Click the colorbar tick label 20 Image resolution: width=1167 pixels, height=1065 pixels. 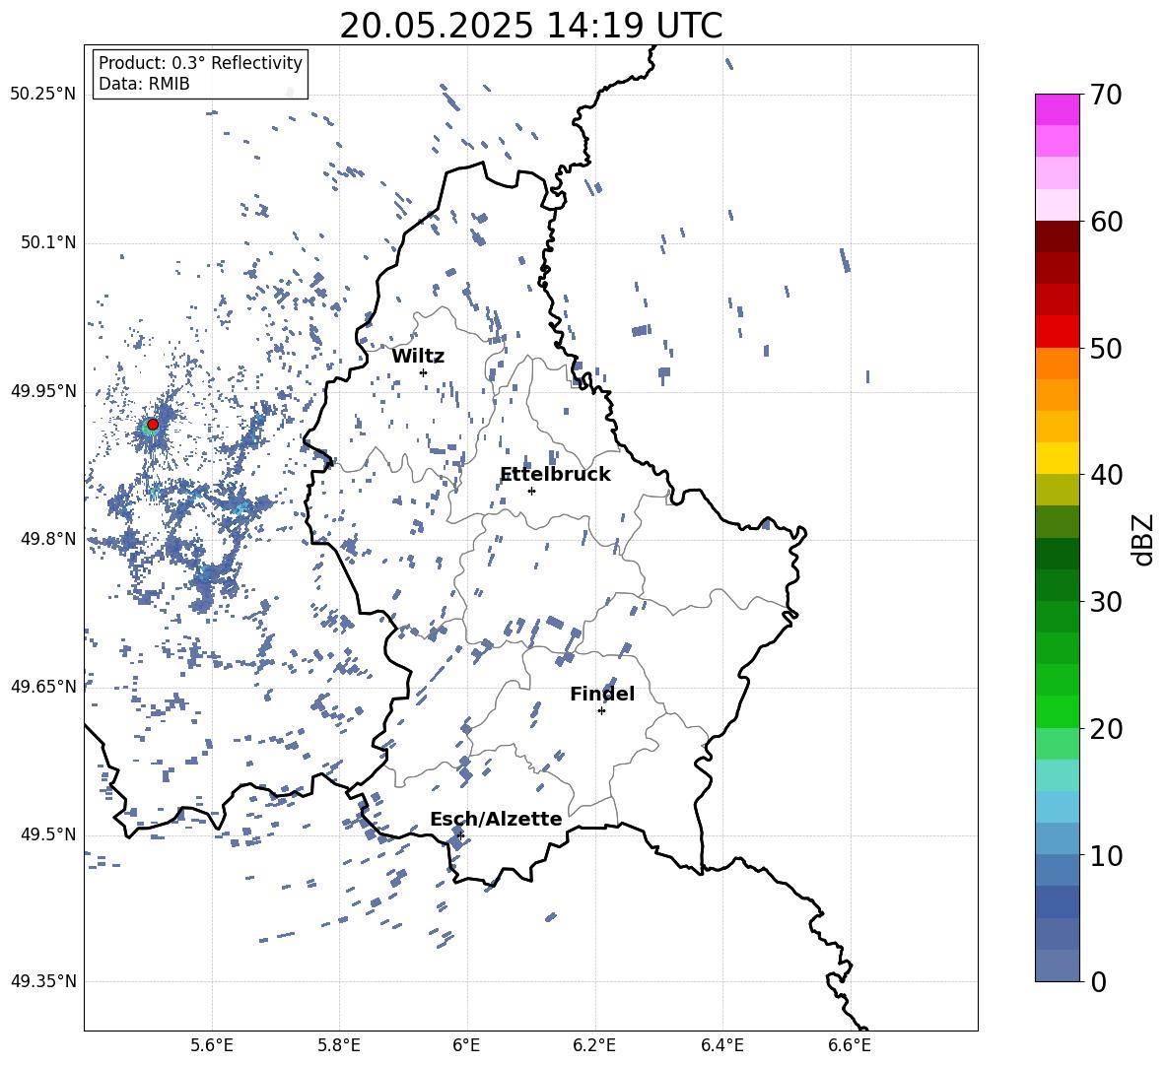point(1105,729)
